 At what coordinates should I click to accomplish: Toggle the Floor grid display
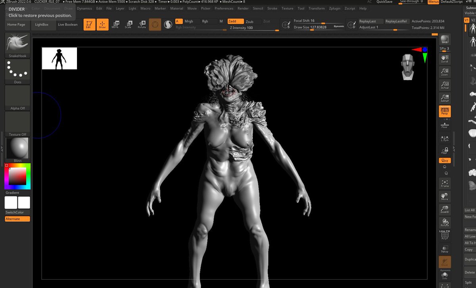click(x=444, y=125)
